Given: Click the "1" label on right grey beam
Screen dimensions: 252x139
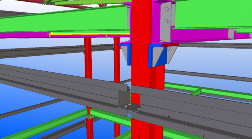Looking at the screenshot, I should pos(169,117).
